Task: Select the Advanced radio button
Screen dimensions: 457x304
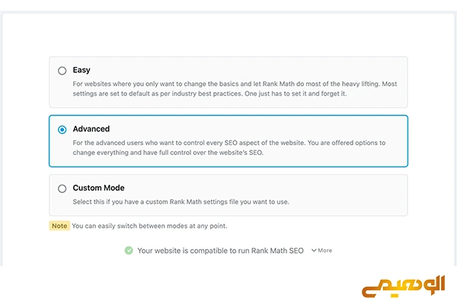Action: (x=62, y=129)
